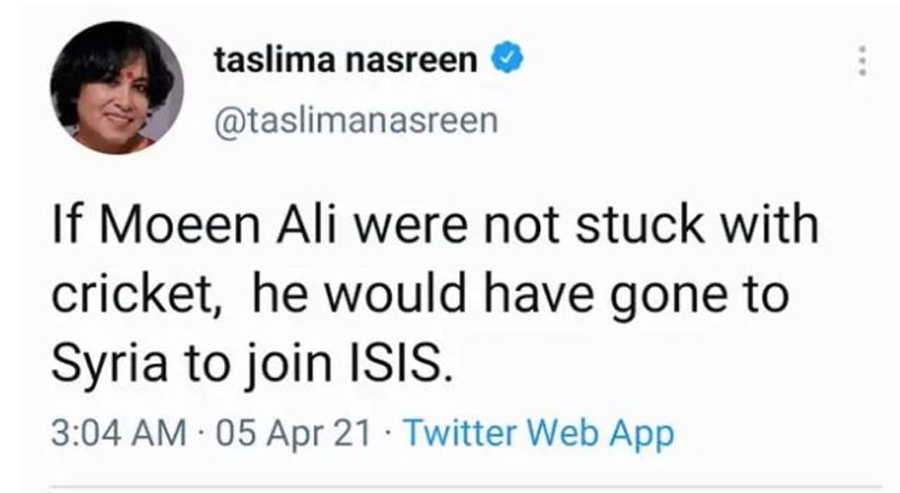
Task: Click the 3:04 AM timestamp
Action: [118, 433]
